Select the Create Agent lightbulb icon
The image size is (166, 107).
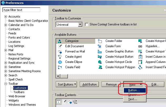point(60,57)
